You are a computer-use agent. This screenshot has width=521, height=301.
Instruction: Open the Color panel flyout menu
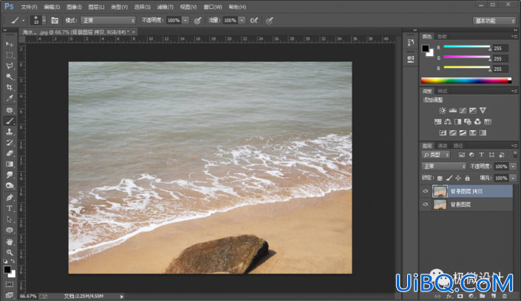[x=514, y=36]
